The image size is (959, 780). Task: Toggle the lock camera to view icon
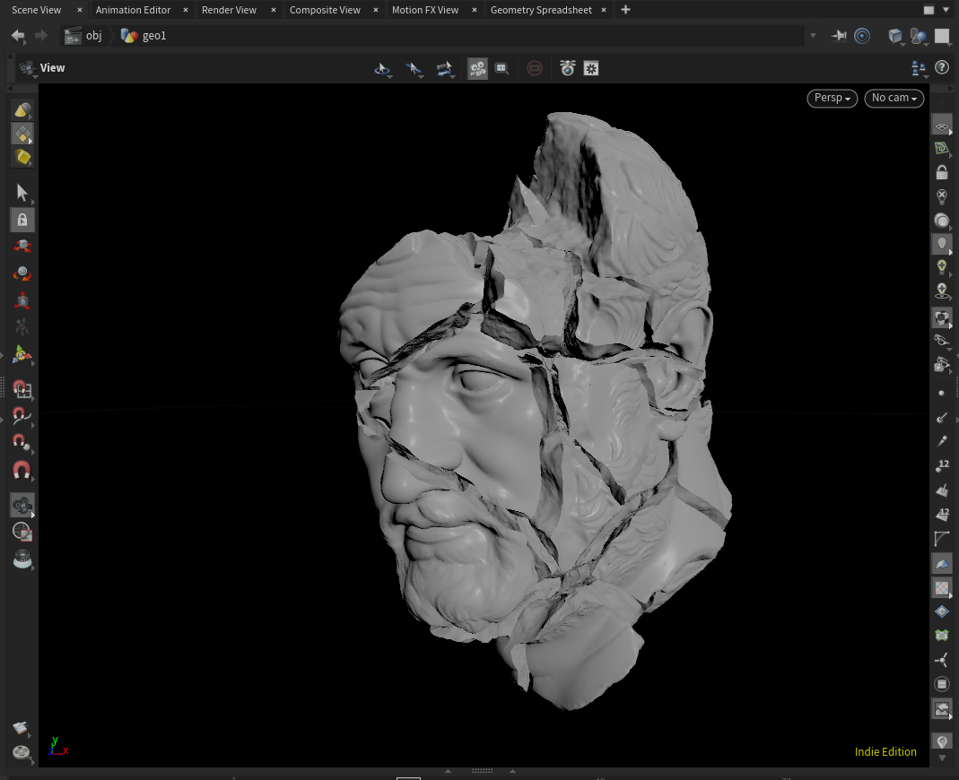pyautogui.click(x=942, y=173)
